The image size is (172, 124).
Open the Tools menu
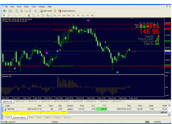pos(34,7)
